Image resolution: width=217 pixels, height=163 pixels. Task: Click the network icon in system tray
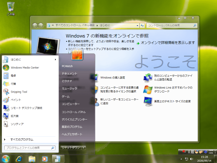pyautogui.click(x=187, y=159)
